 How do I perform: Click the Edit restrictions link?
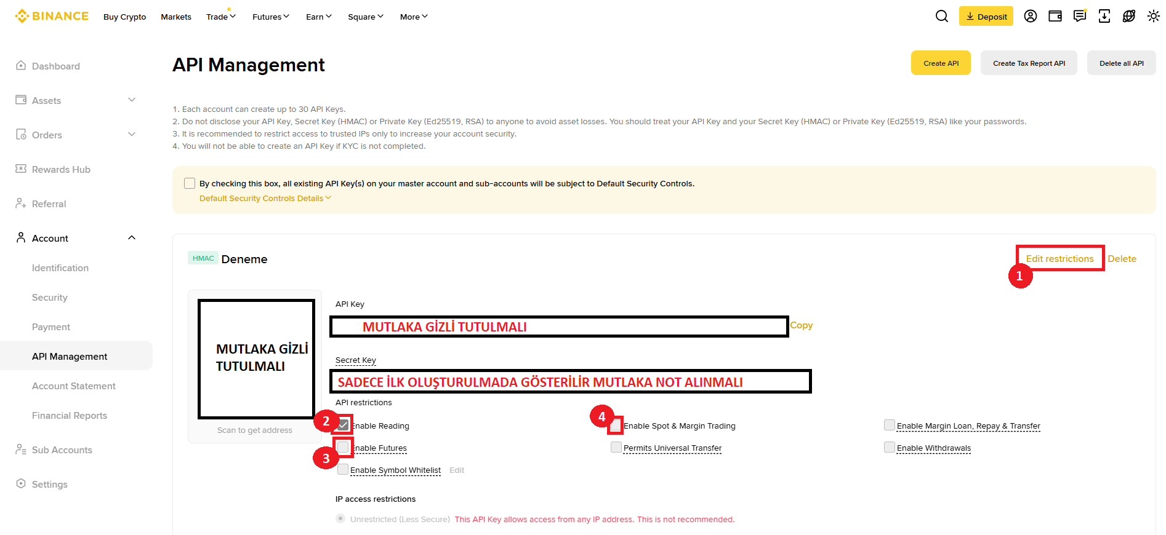point(1059,259)
